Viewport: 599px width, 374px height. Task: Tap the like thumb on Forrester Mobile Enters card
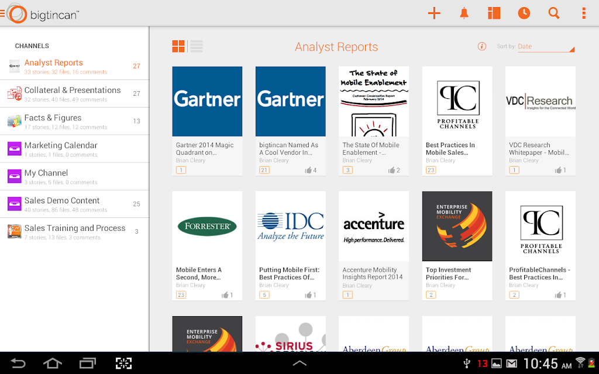pyautogui.click(x=225, y=295)
